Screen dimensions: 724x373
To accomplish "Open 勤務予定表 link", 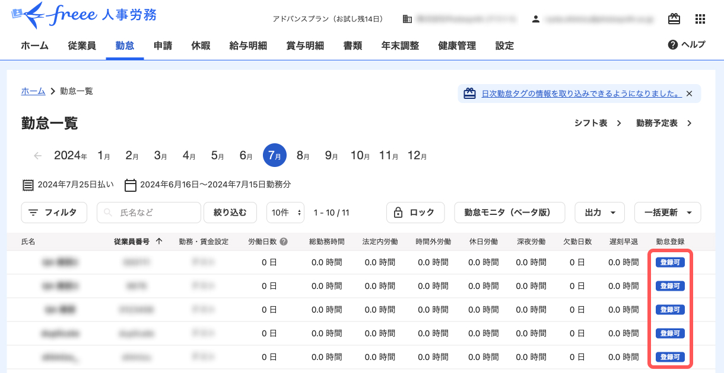I will click(x=664, y=123).
